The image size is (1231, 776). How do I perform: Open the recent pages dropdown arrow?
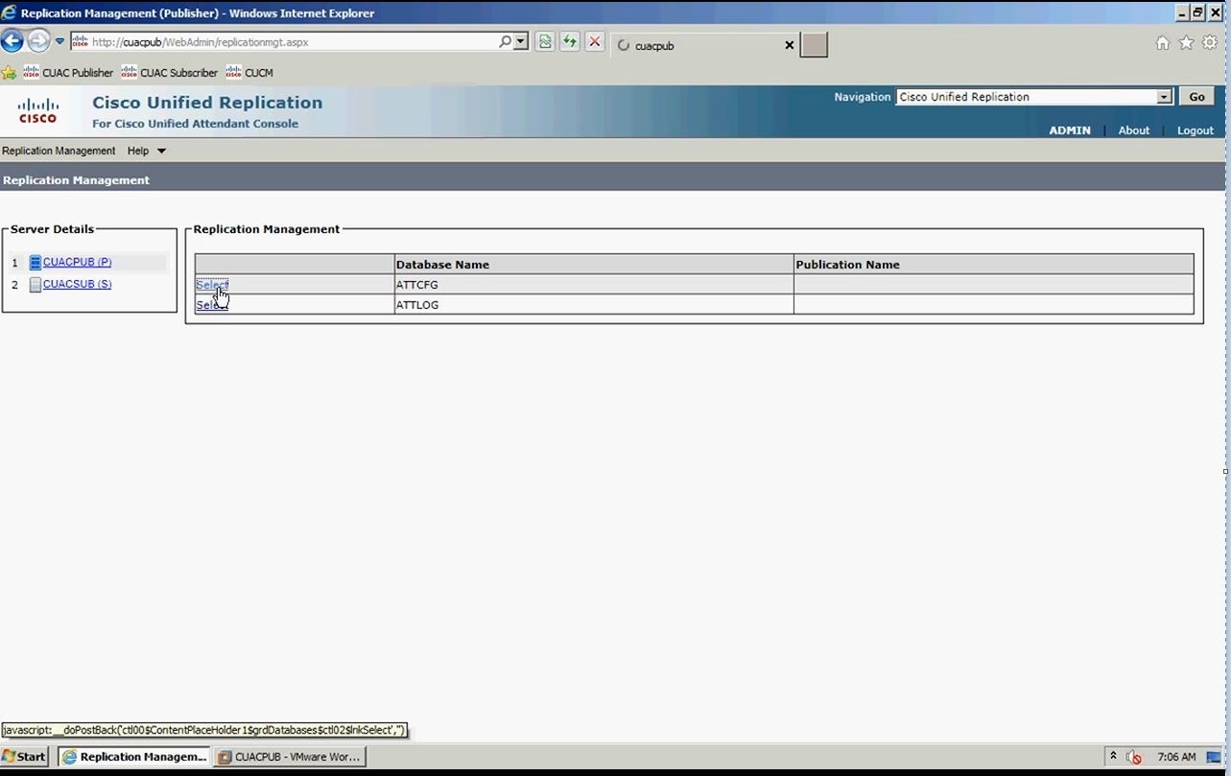coord(59,42)
